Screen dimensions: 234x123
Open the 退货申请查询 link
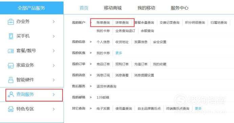[x=106, y=86]
